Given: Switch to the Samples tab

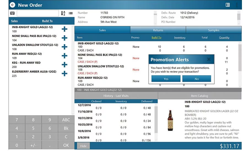Looking at the screenshot, I should click(214, 30).
